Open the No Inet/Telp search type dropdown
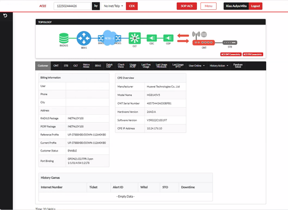This screenshot has height=210, width=288. [x=113, y=6]
